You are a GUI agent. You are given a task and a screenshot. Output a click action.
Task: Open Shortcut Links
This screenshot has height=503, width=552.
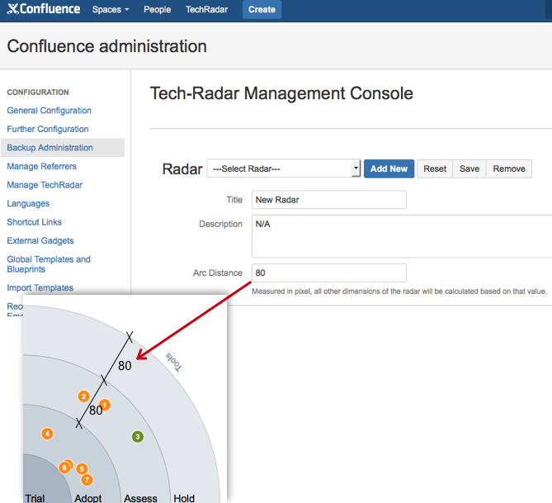(34, 222)
